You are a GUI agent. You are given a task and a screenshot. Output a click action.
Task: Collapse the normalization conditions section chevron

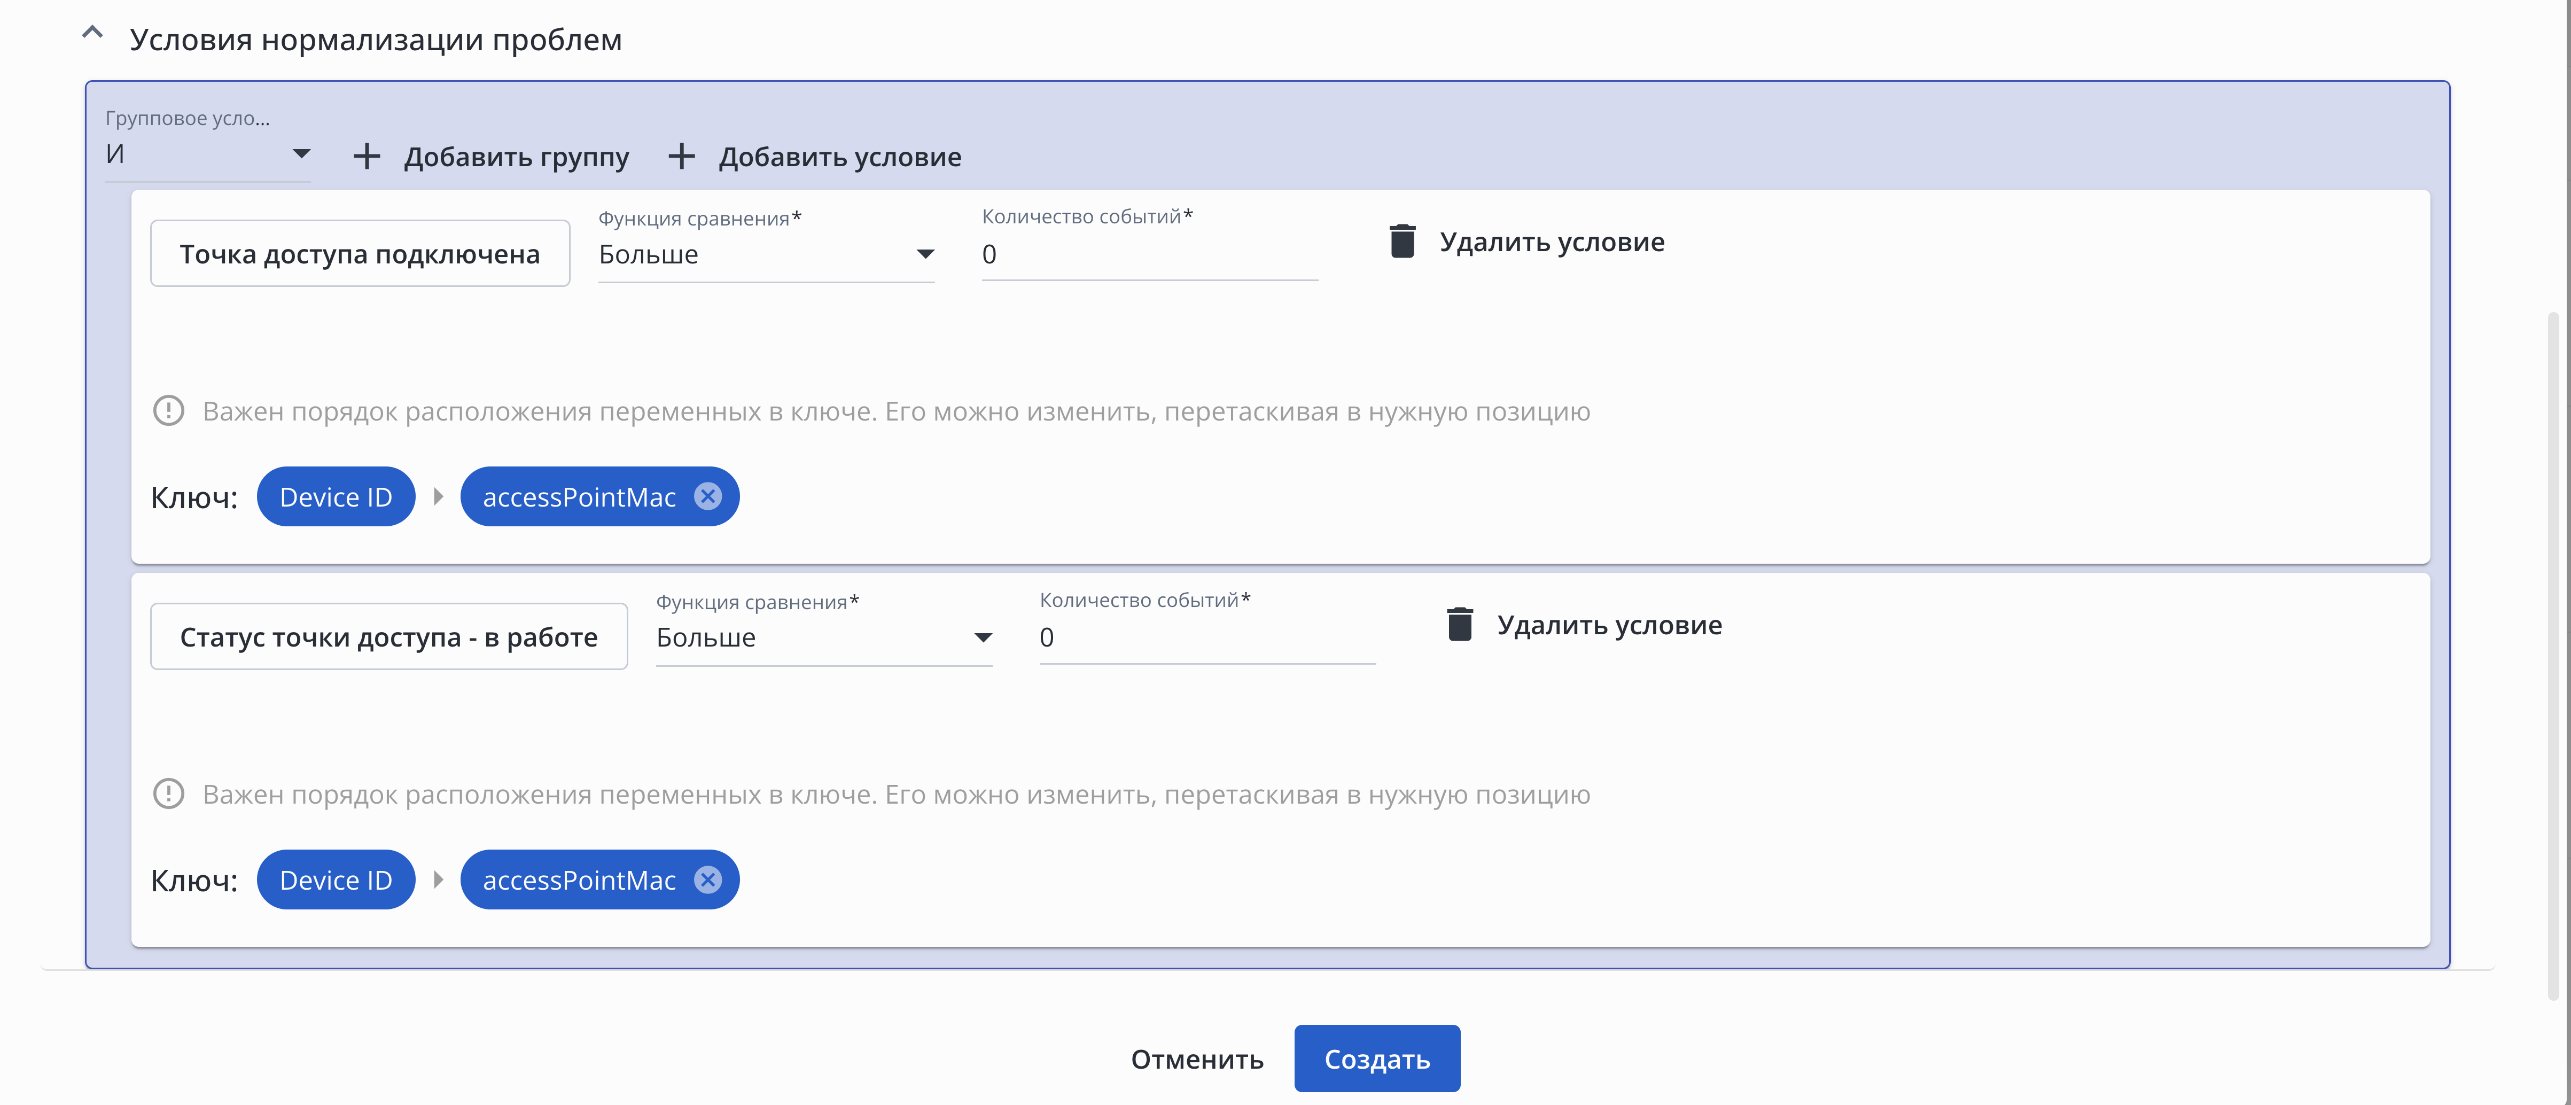[92, 33]
